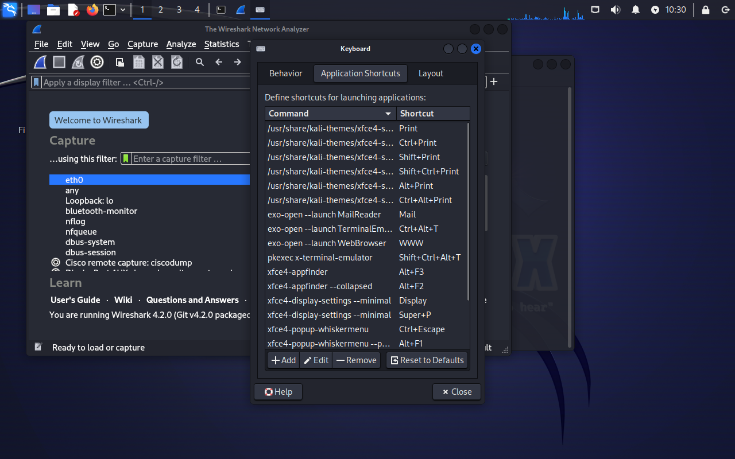Click the go forward arrow in Wireshark toolbar
Viewport: 735px width, 459px height.
click(237, 62)
